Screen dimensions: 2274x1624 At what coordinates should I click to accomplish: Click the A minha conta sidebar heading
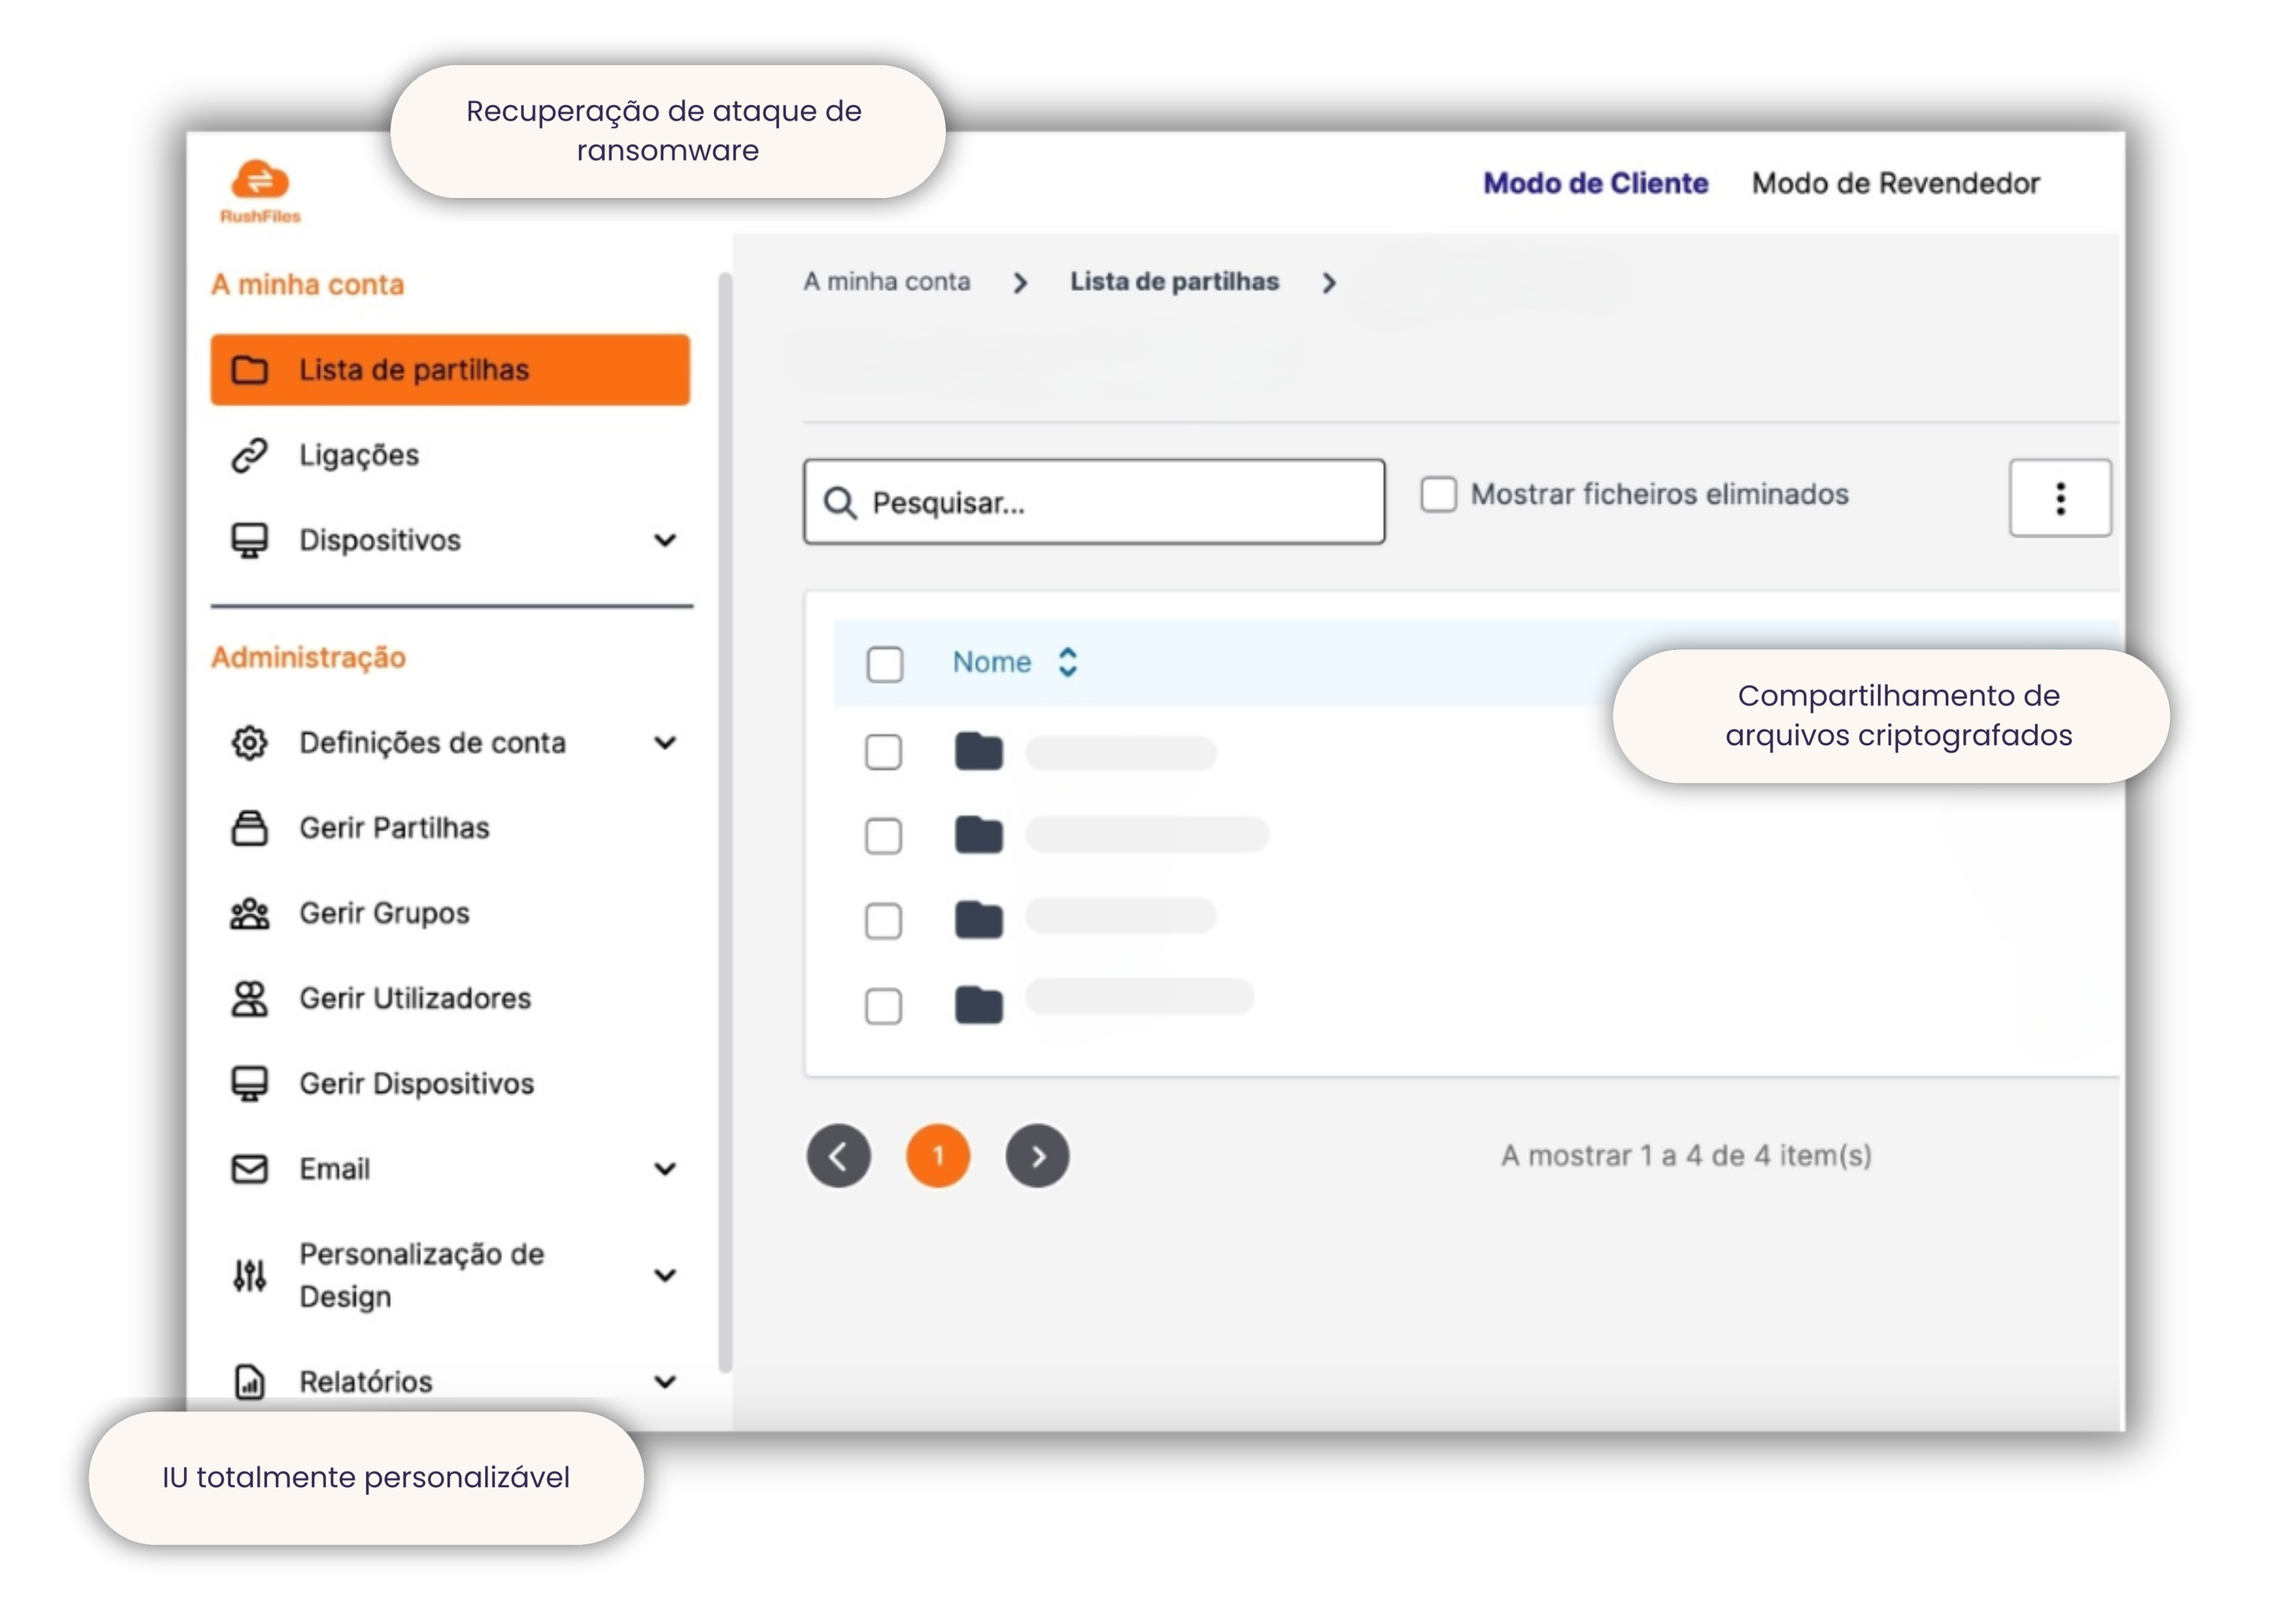[x=307, y=285]
